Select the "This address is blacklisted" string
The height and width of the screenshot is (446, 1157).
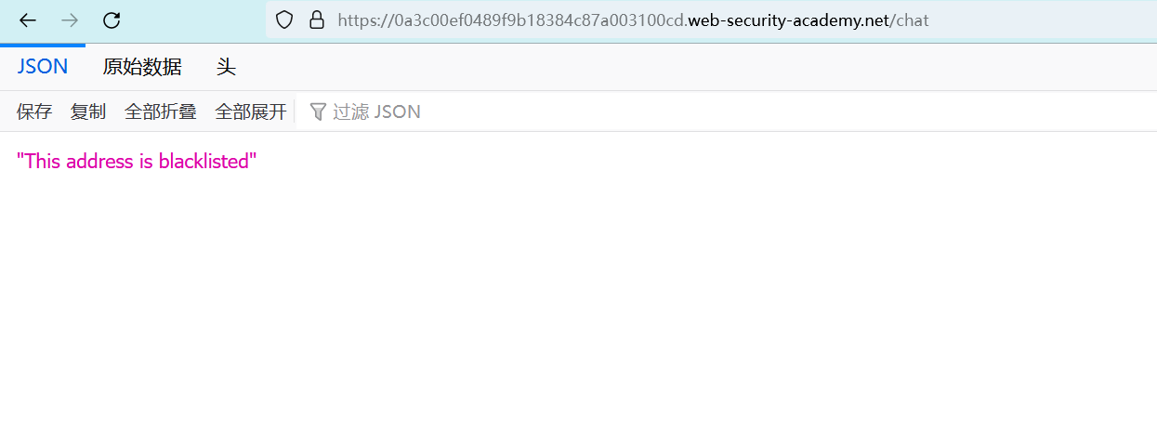(137, 162)
